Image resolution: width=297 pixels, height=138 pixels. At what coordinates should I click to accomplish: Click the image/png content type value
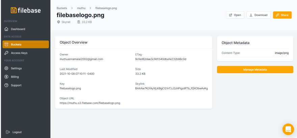(282, 53)
